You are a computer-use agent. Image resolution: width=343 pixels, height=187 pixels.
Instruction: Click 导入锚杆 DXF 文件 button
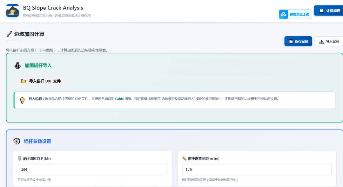tap(41, 81)
